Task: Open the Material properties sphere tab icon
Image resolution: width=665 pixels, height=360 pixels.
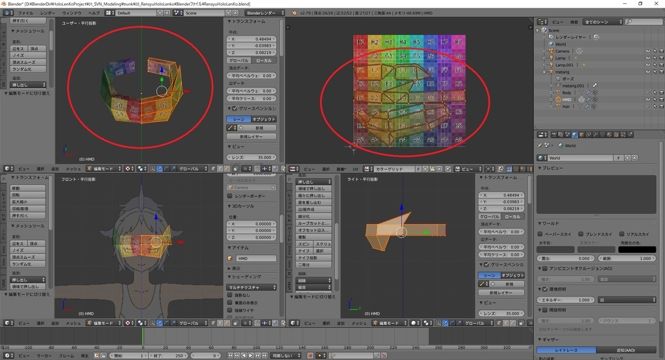Action: tap(609, 135)
